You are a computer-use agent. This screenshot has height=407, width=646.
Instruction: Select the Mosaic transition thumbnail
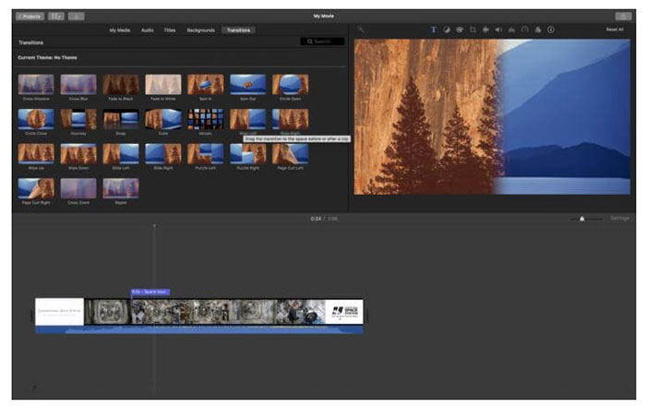[206, 119]
